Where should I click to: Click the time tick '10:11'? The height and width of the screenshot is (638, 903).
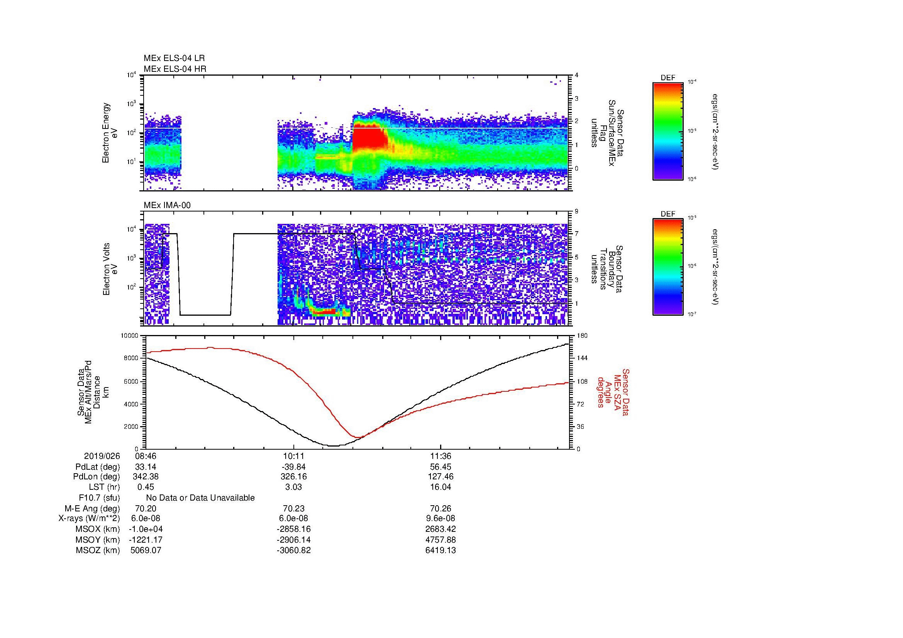[x=293, y=456]
